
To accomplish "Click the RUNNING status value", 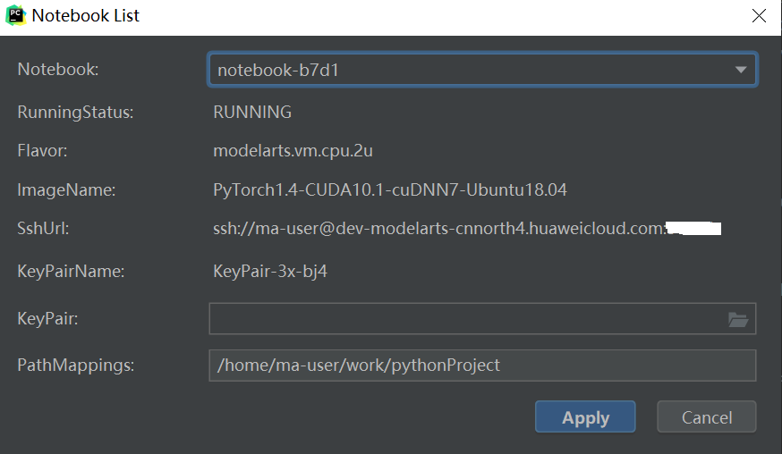I will (252, 113).
